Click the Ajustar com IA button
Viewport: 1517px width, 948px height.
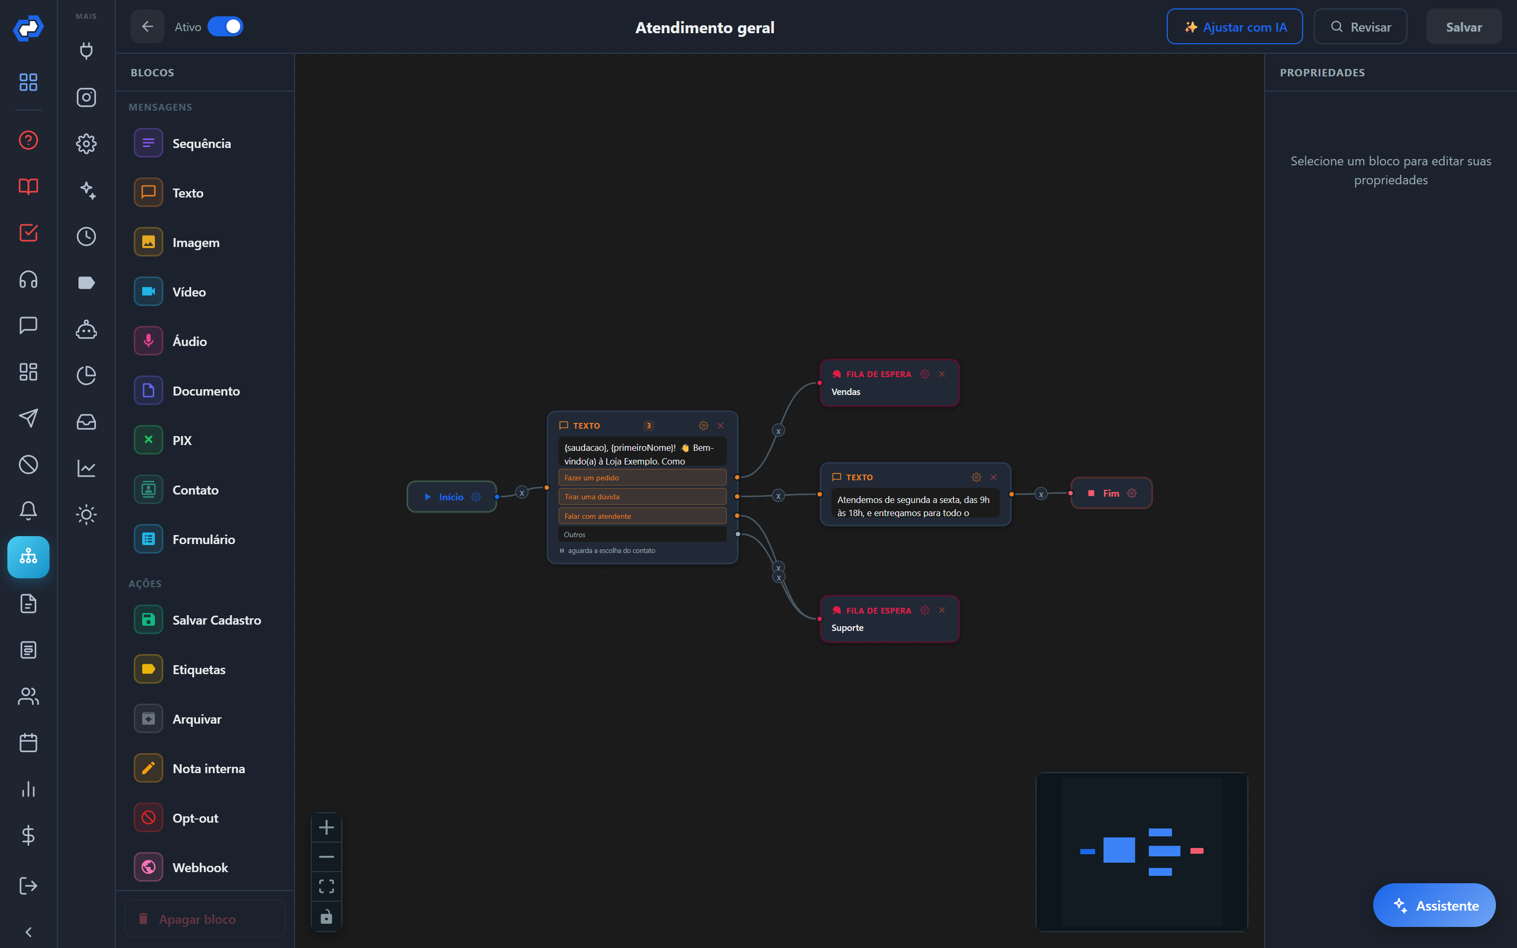(x=1234, y=27)
